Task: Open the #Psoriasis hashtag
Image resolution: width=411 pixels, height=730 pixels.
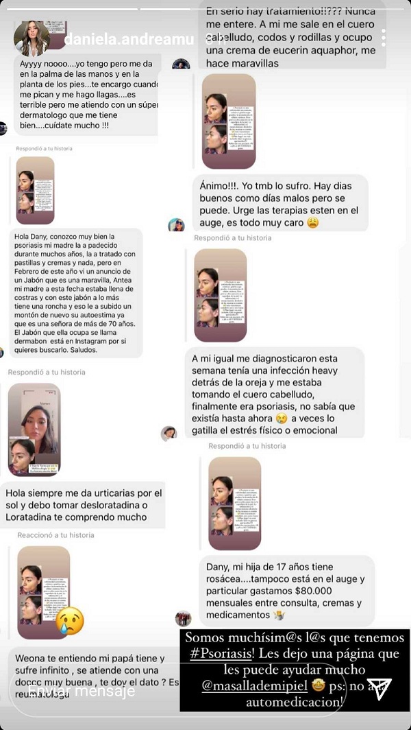Action: point(222,653)
